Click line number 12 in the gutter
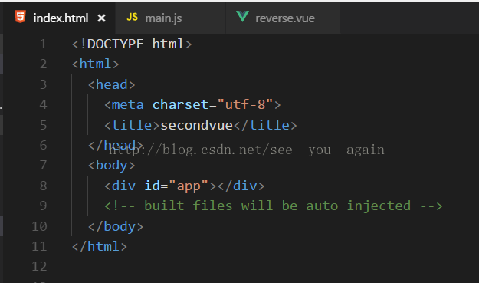Screen dimensions: 479x283 click(39, 266)
